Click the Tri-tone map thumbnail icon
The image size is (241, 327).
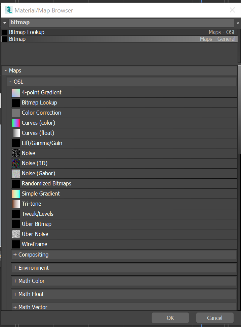16,204
